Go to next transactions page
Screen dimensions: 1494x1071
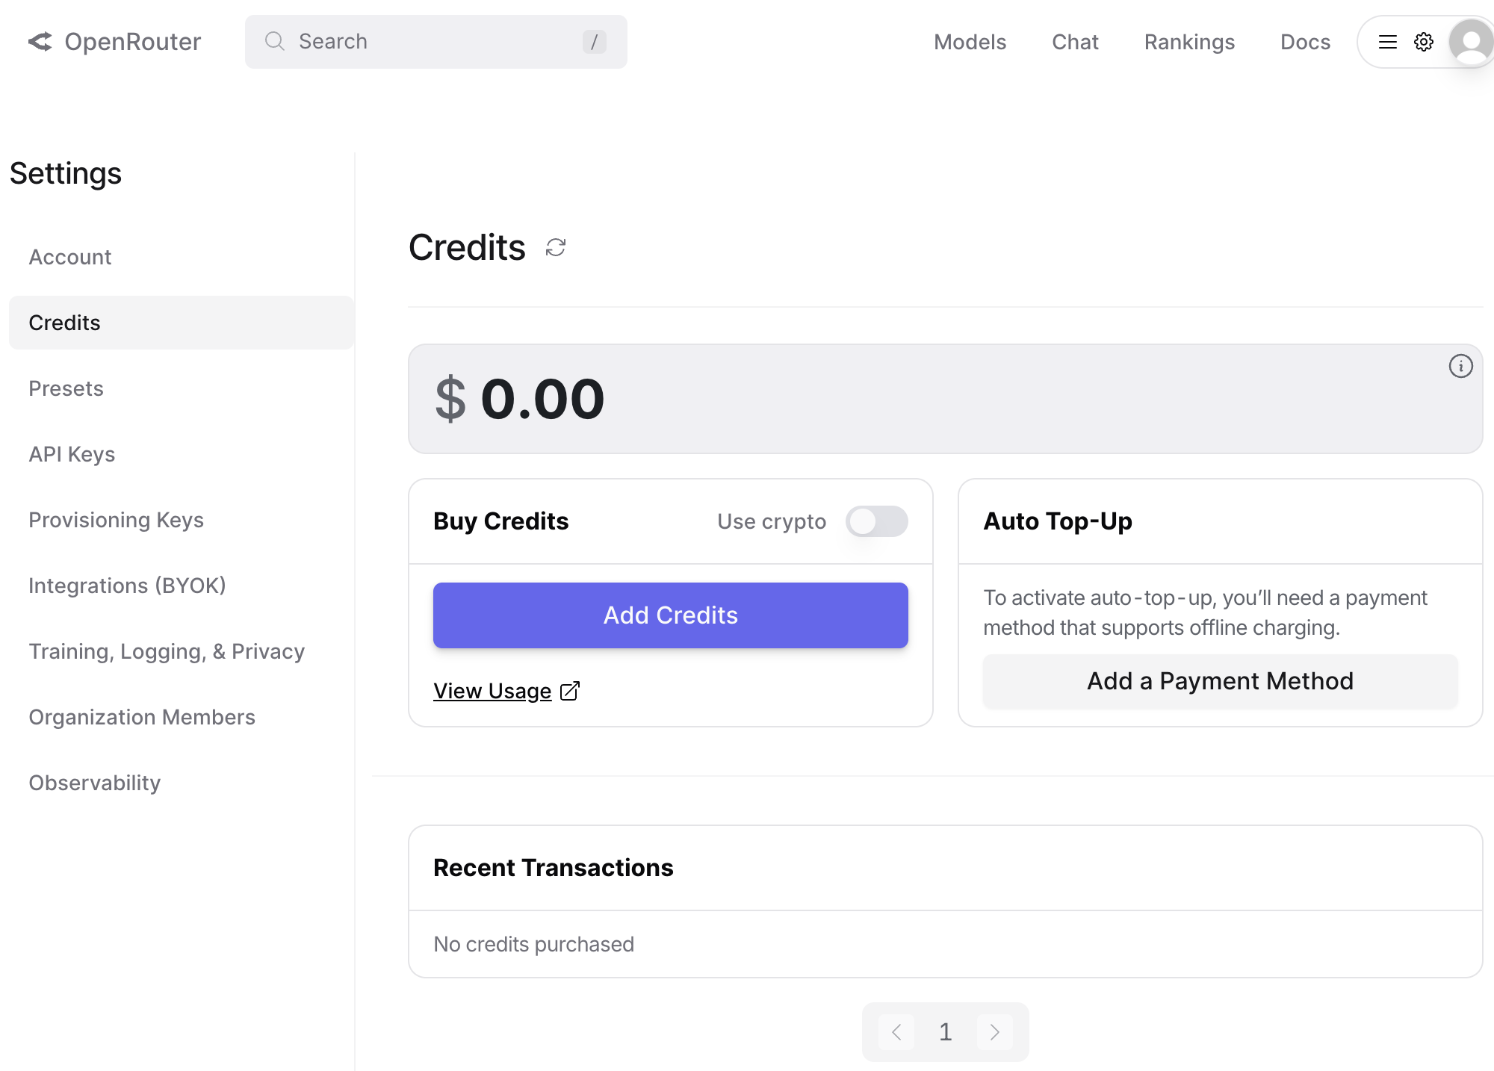(x=995, y=1032)
